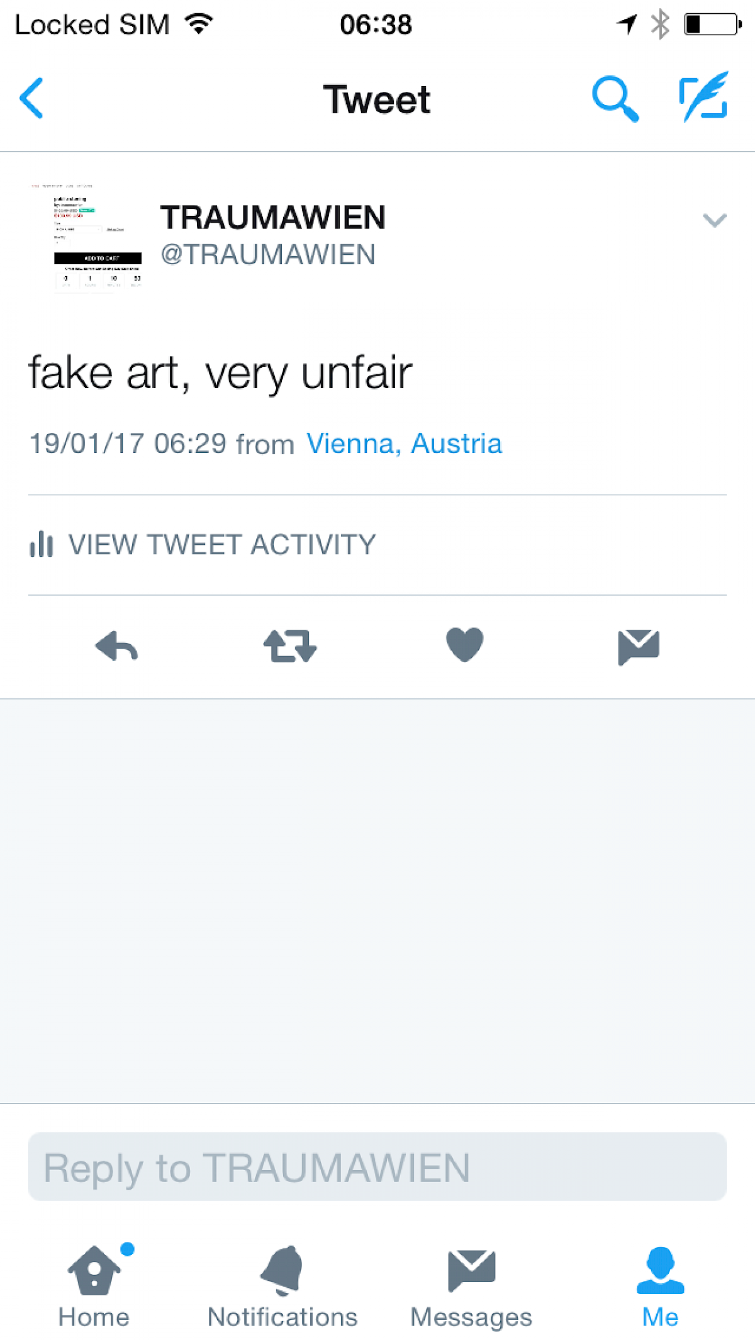Image resolution: width=755 pixels, height=1340 pixels.
Task: Tap the tweet activity bar chart icon
Action: [x=42, y=544]
